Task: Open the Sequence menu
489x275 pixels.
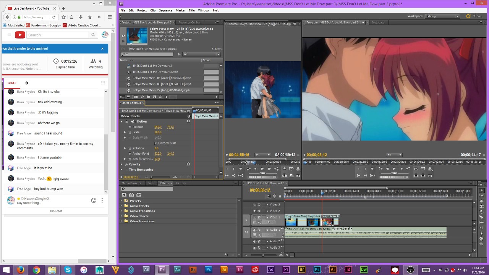Action: point(165,11)
